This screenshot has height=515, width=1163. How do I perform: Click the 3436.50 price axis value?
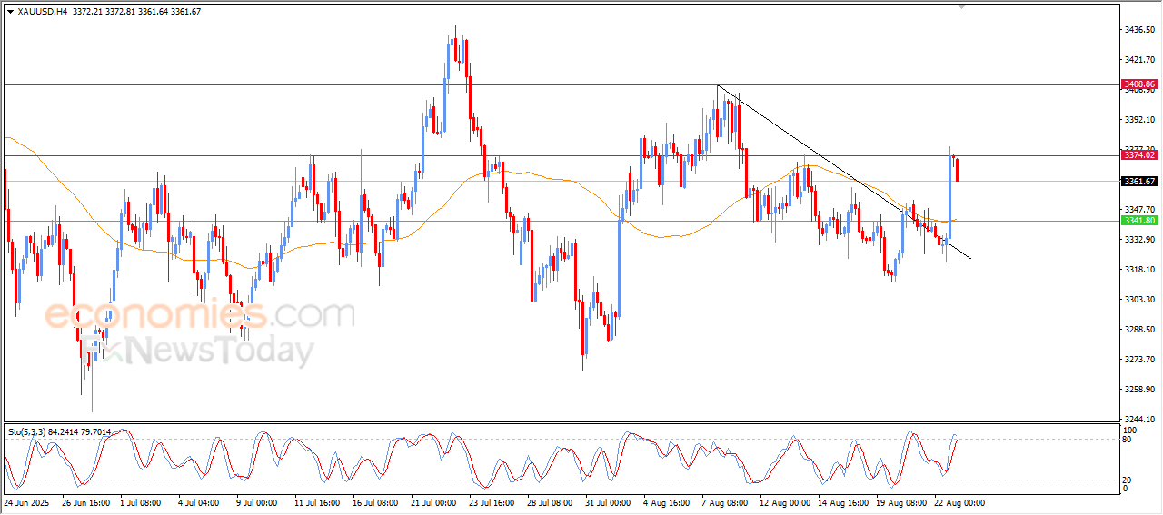1139,30
